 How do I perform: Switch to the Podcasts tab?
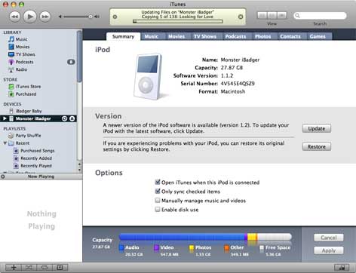pos(235,36)
